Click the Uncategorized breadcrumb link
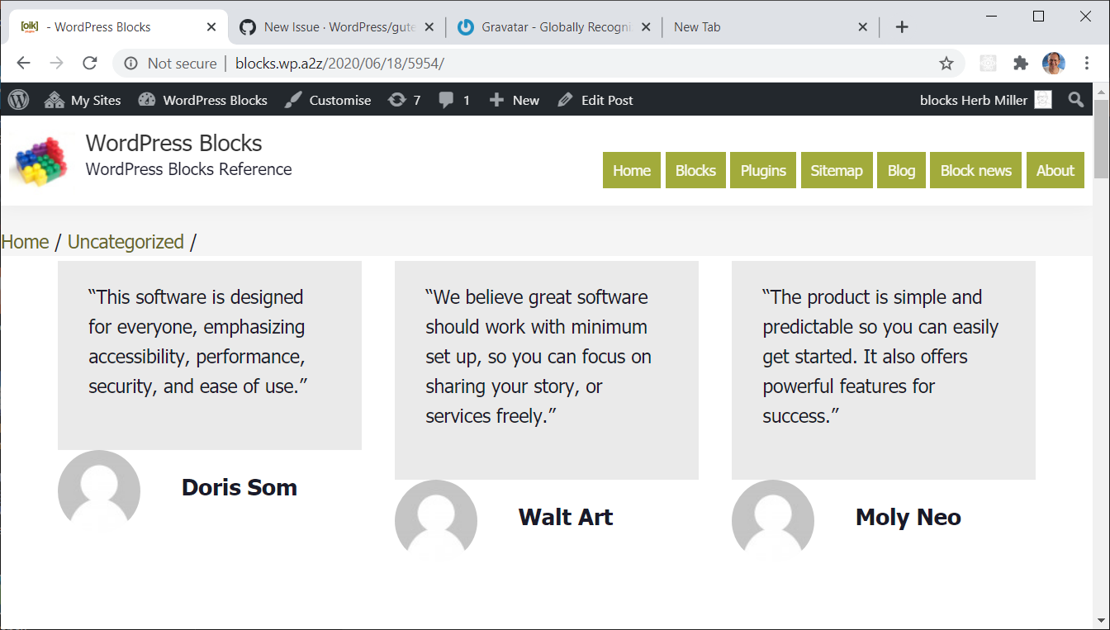This screenshot has height=630, width=1110. pyautogui.click(x=126, y=242)
